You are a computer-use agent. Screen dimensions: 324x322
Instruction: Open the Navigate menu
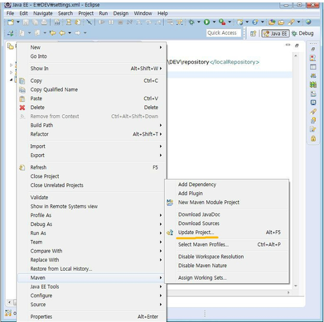(43, 14)
